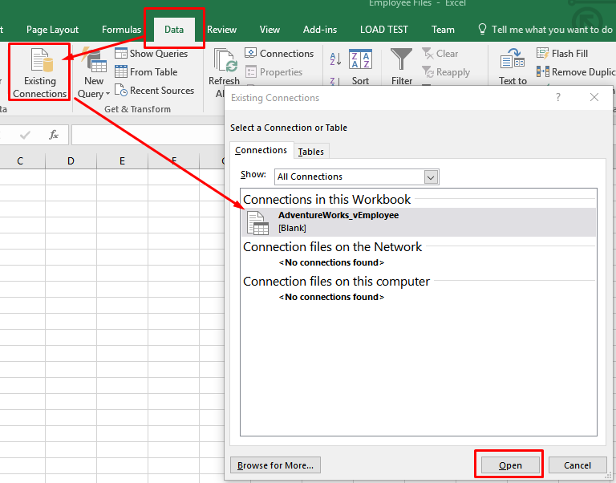Switch to the Tables tab
The image size is (616, 483).
311,152
